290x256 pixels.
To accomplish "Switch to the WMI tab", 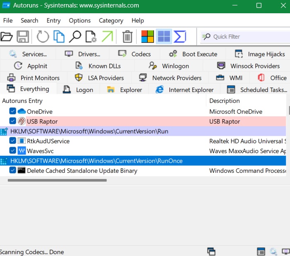I will click(x=229, y=78).
